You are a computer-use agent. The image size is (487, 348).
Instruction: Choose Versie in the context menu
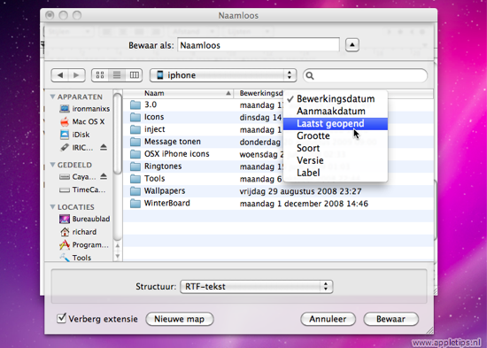point(336,160)
